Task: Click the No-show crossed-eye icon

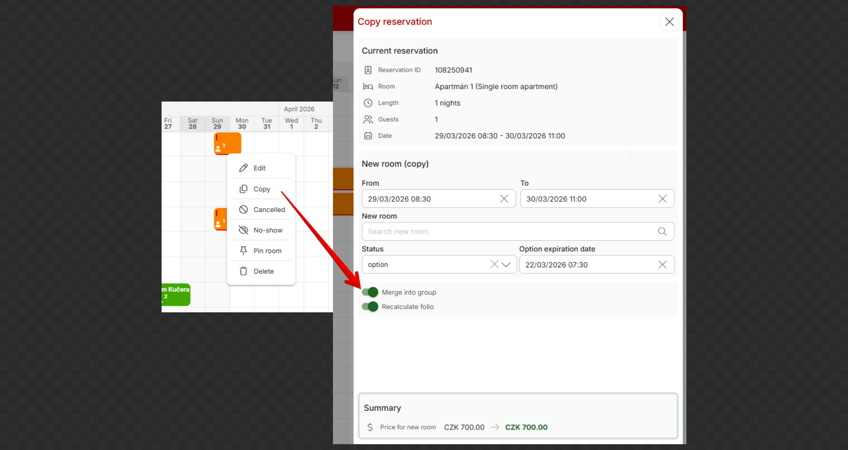Action: point(243,230)
